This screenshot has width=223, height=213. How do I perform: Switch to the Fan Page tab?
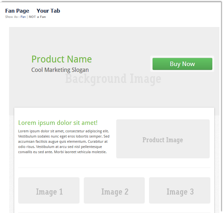17,11
